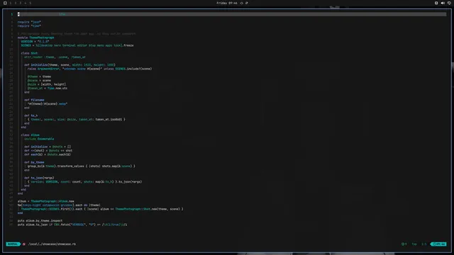Click the @taken_at = Time.now.utc line
Image resolution: width=454 pixels, height=255 pixels.
(x=48, y=88)
